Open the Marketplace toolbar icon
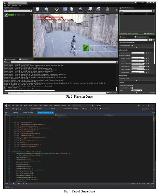The width and height of the screenshot is (160, 196). (72, 10)
